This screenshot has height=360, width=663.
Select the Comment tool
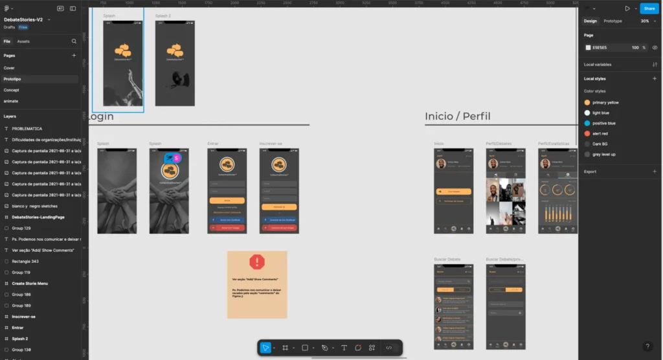tap(358, 348)
